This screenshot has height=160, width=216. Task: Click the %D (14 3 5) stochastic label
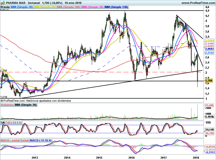pyautogui.click(x=14, y=123)
